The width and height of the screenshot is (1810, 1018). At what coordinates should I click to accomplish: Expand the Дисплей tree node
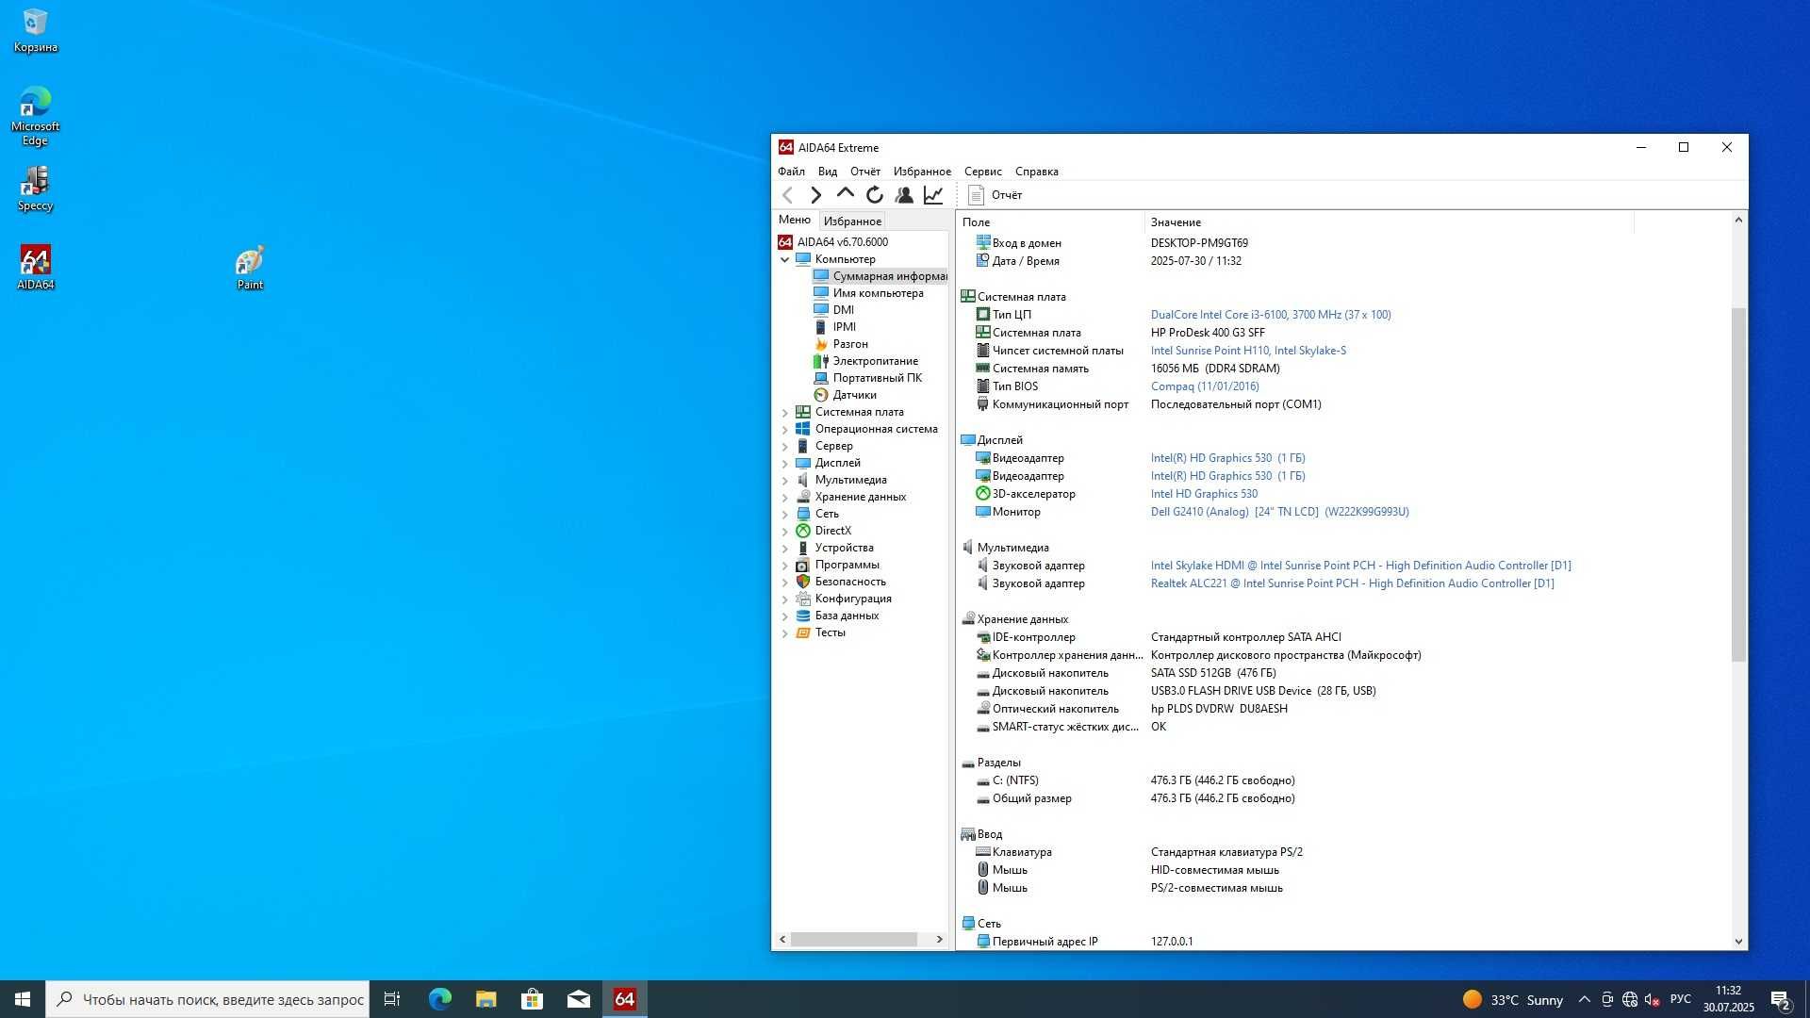coord(784,464)
